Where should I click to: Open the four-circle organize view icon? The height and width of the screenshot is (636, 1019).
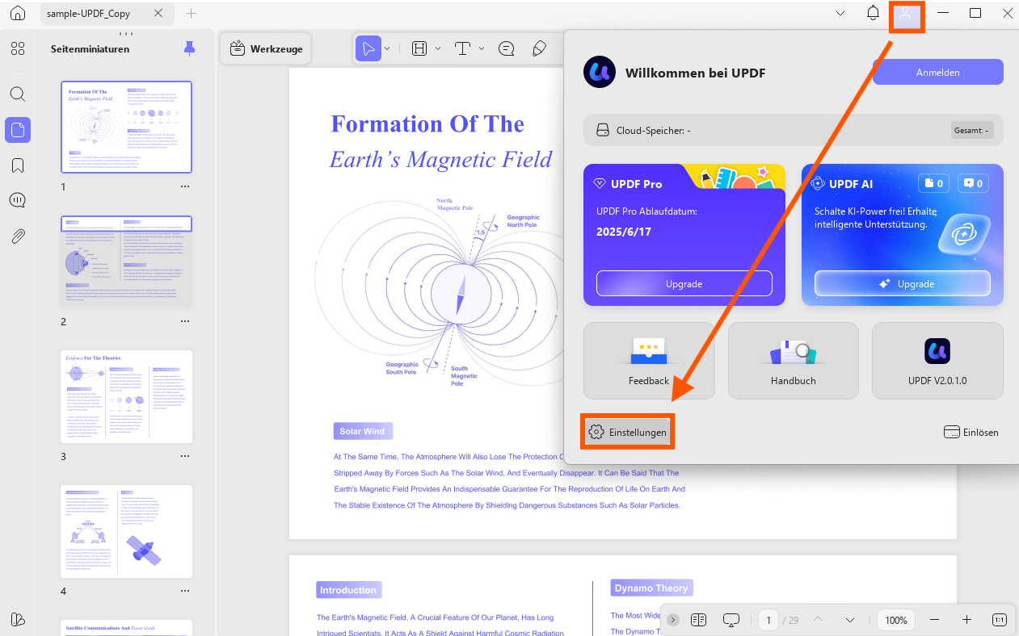pos(18,48)
